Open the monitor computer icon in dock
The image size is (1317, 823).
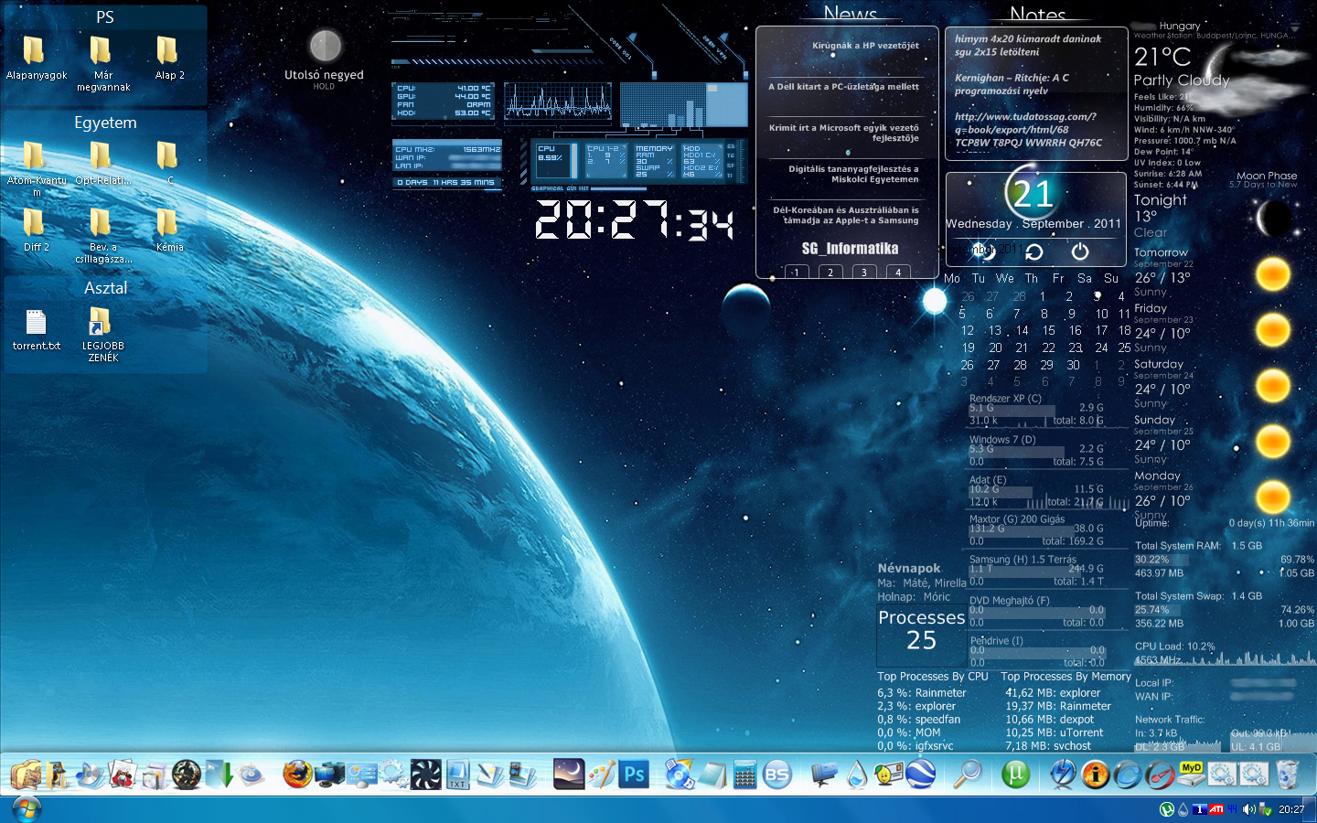pyautogui.click(x=329, y=775)
